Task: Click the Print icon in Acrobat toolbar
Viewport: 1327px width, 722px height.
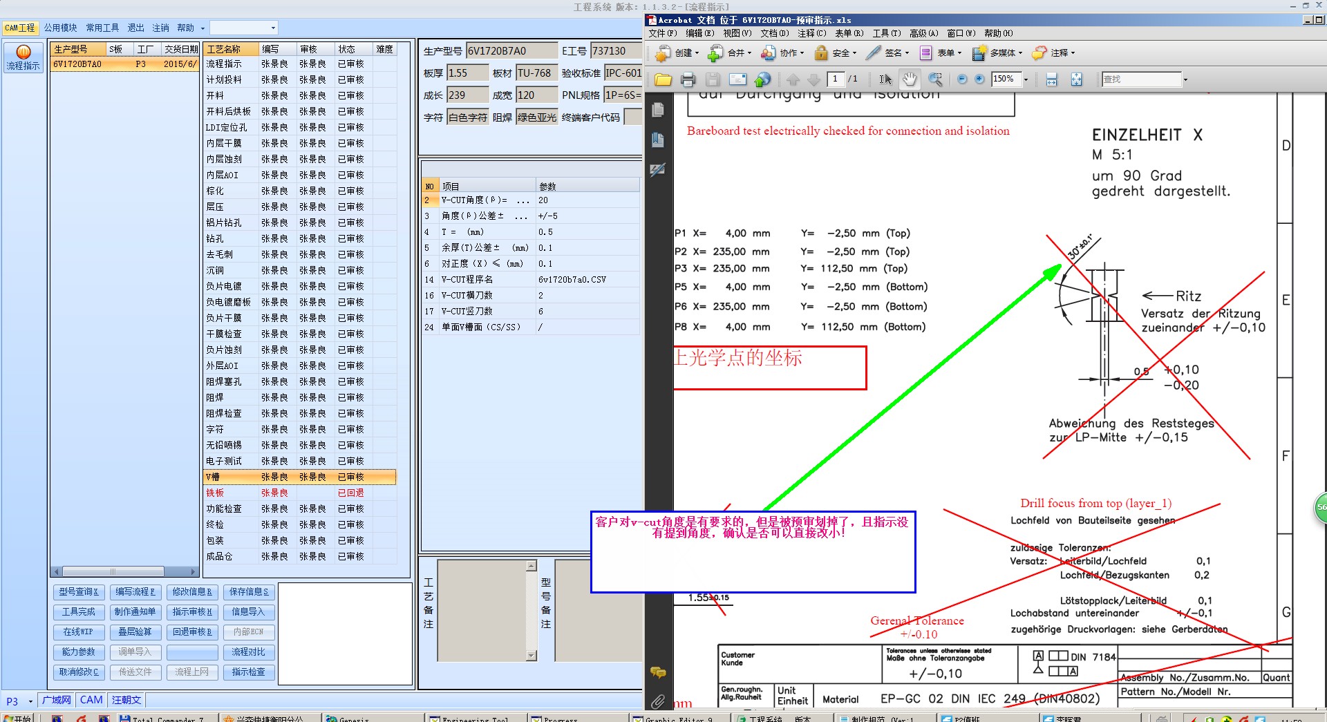Action: (688, 79)
